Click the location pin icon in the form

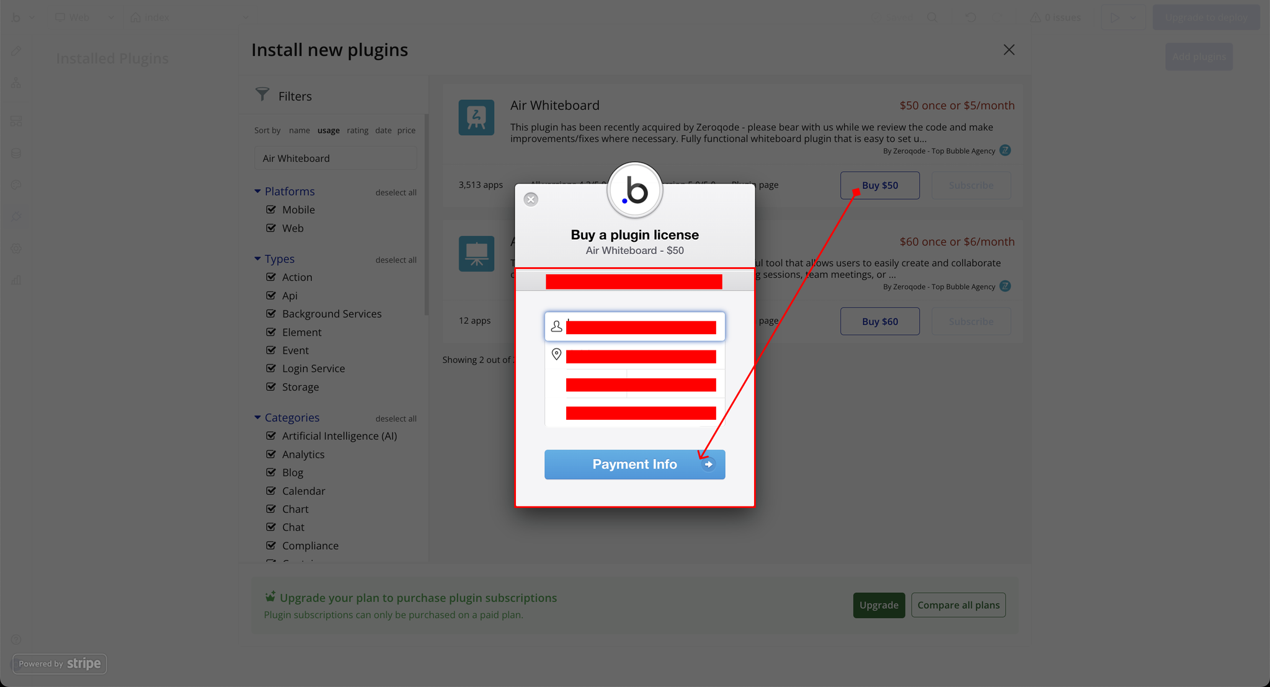556,354
